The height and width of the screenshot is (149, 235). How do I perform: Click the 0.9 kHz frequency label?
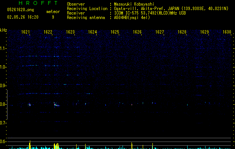tap(3, 86)
